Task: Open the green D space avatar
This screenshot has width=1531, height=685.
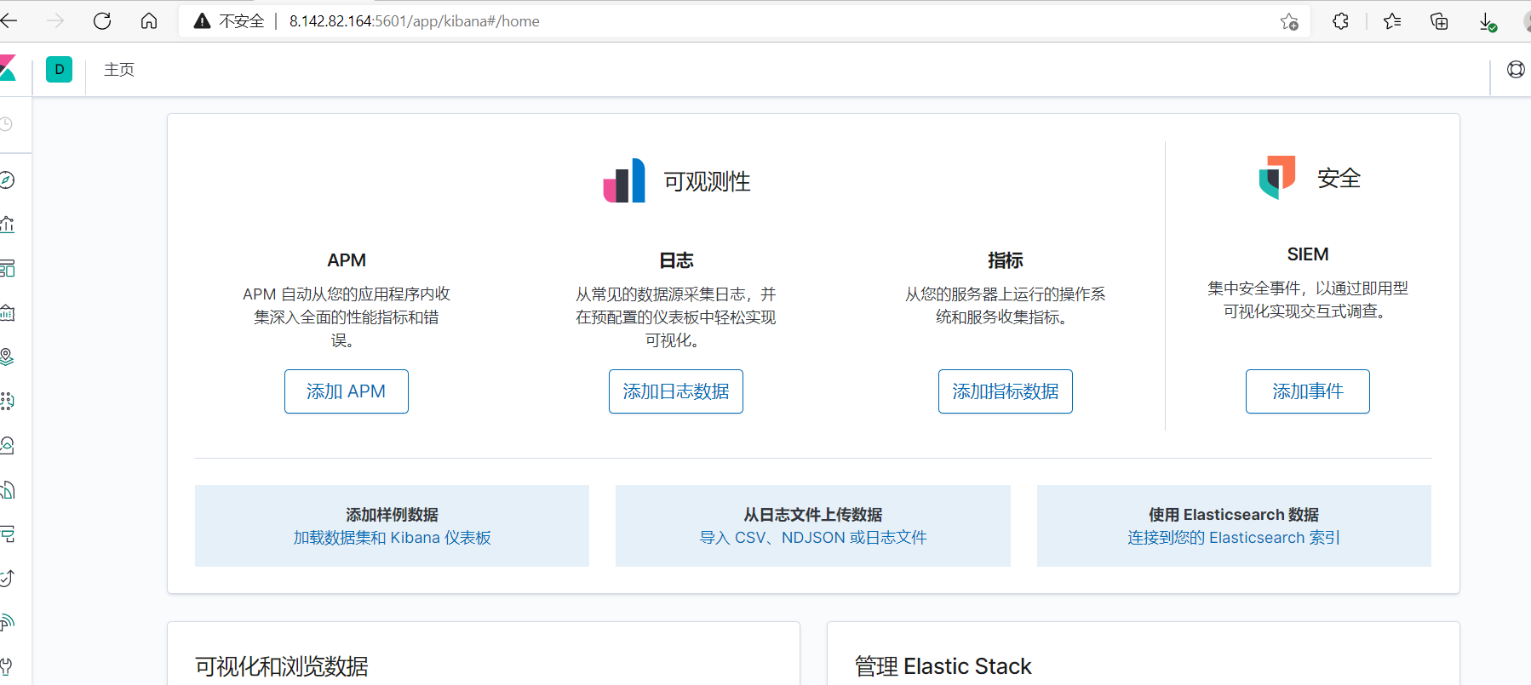Action: 59,70
